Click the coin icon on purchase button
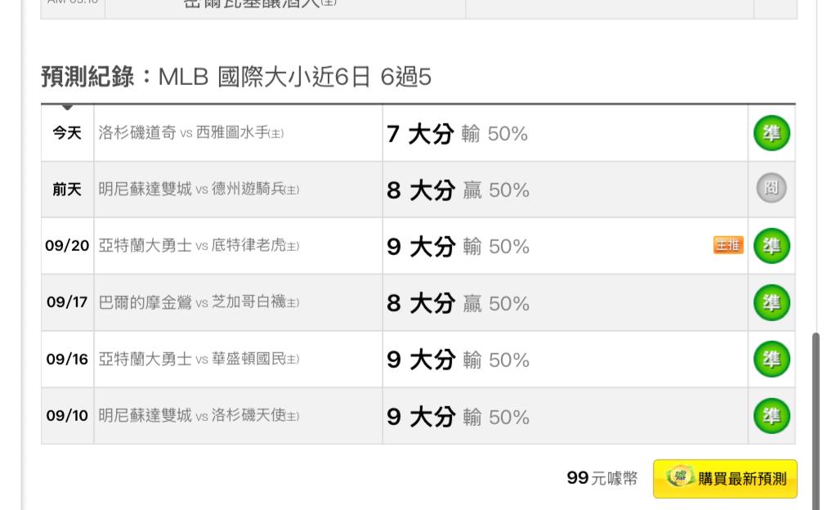This screenshot has width=827, height=510. (x=679, y=477)
